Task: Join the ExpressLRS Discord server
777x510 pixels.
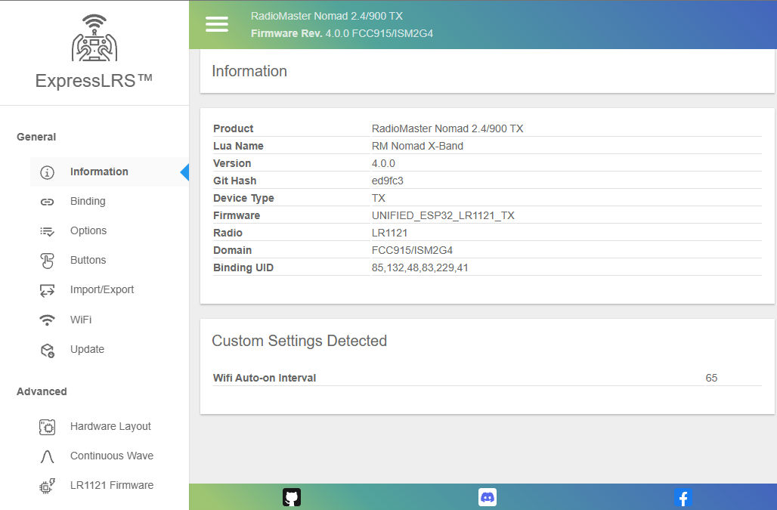Action: tap(487, 496)
